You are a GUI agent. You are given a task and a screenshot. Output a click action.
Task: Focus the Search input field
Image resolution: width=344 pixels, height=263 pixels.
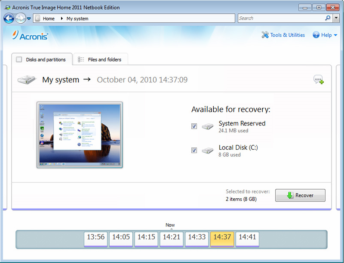pos(281,18)
